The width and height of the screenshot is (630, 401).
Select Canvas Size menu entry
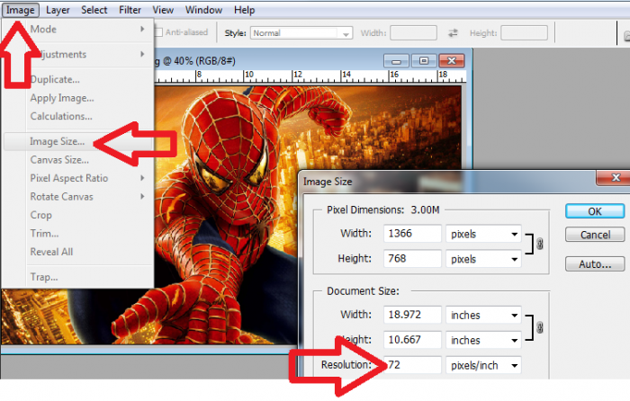coord(78,160)
